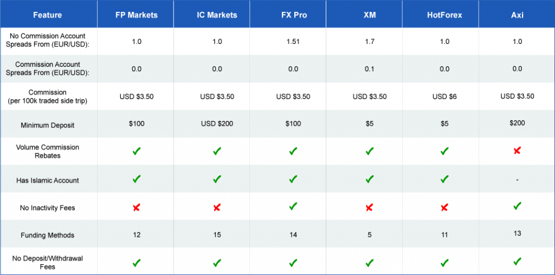555x275 pixels.
Task: Select the HotForex USD $6 commission cell
Action: tap(444, 97)
